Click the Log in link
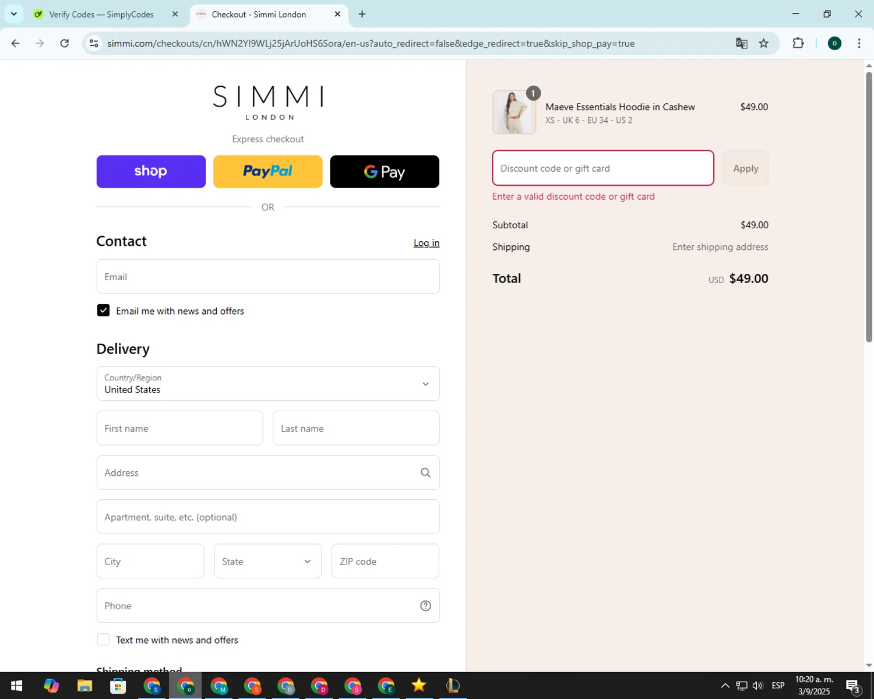The width and height of the screenshot is (874, 699). point(427,243)
